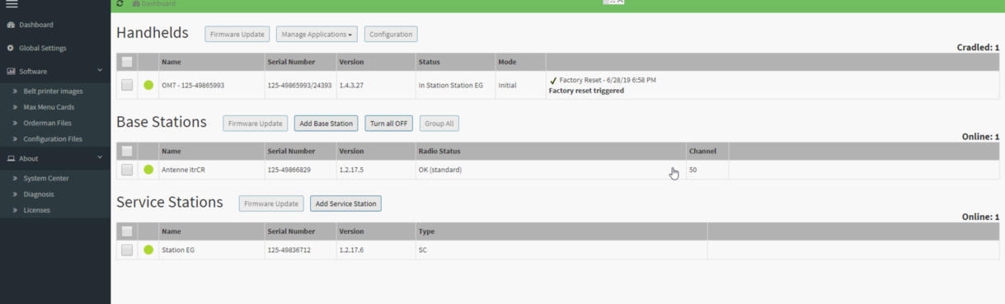Click Base Stations Firmware Update button
The width and height of the screenshot is (1005, 304).
tap(256, 124)
